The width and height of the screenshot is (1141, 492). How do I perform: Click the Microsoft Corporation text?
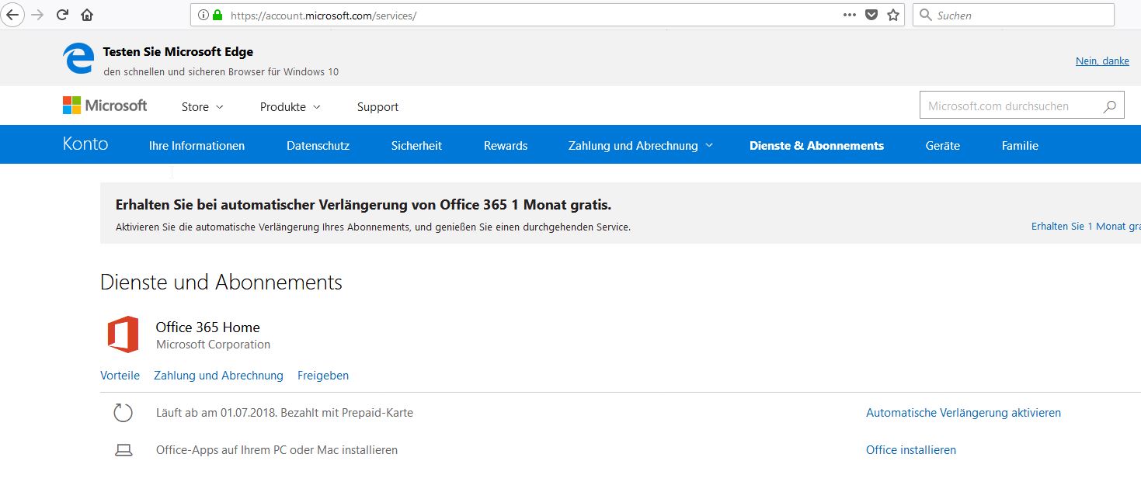(x=213, y=345)
